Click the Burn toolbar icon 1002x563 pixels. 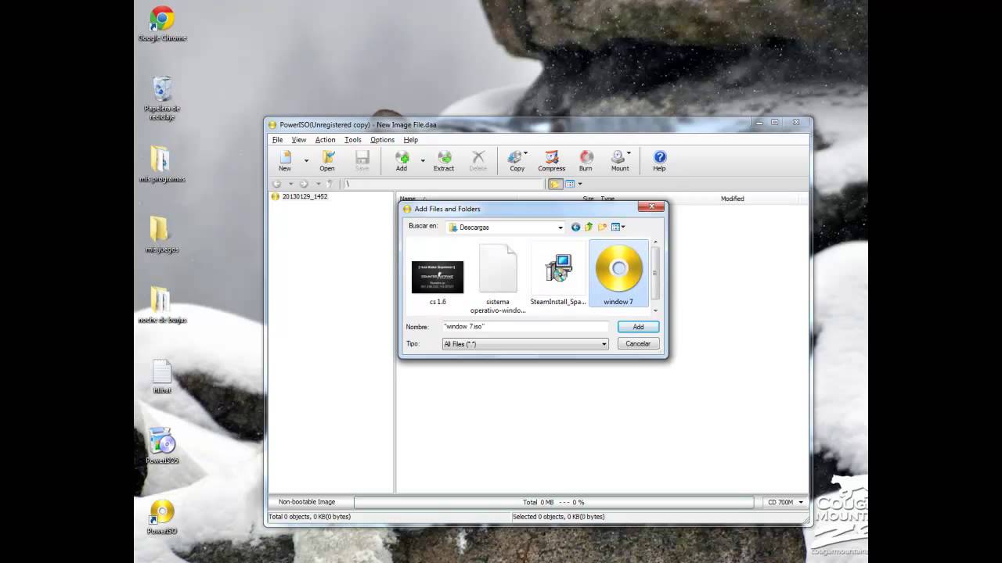[586, 161]
